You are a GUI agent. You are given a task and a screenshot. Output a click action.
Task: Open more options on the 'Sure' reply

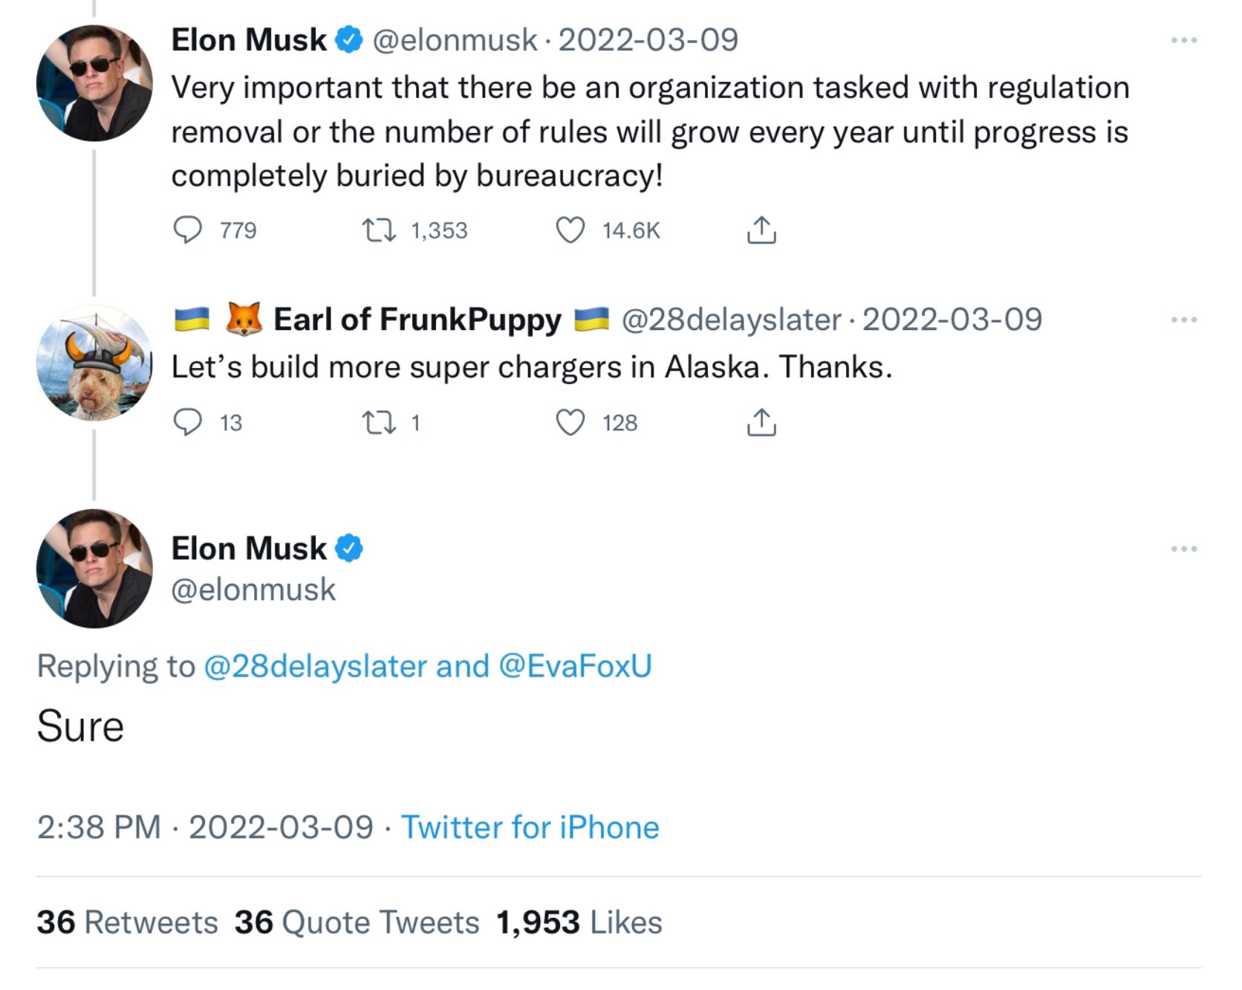point(1183,549)
